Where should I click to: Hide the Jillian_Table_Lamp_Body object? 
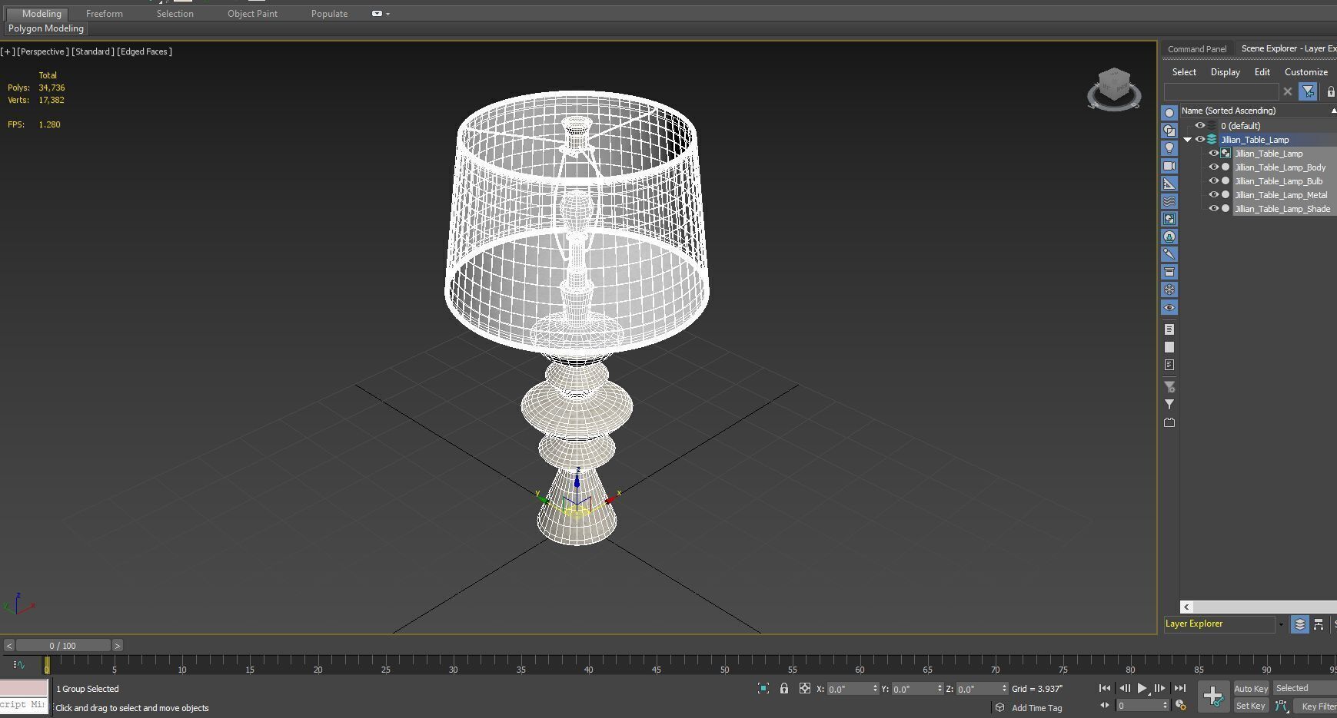tap(1214, 167)
